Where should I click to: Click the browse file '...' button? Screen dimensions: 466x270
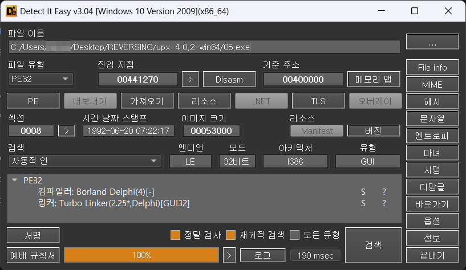click(432, 42)
